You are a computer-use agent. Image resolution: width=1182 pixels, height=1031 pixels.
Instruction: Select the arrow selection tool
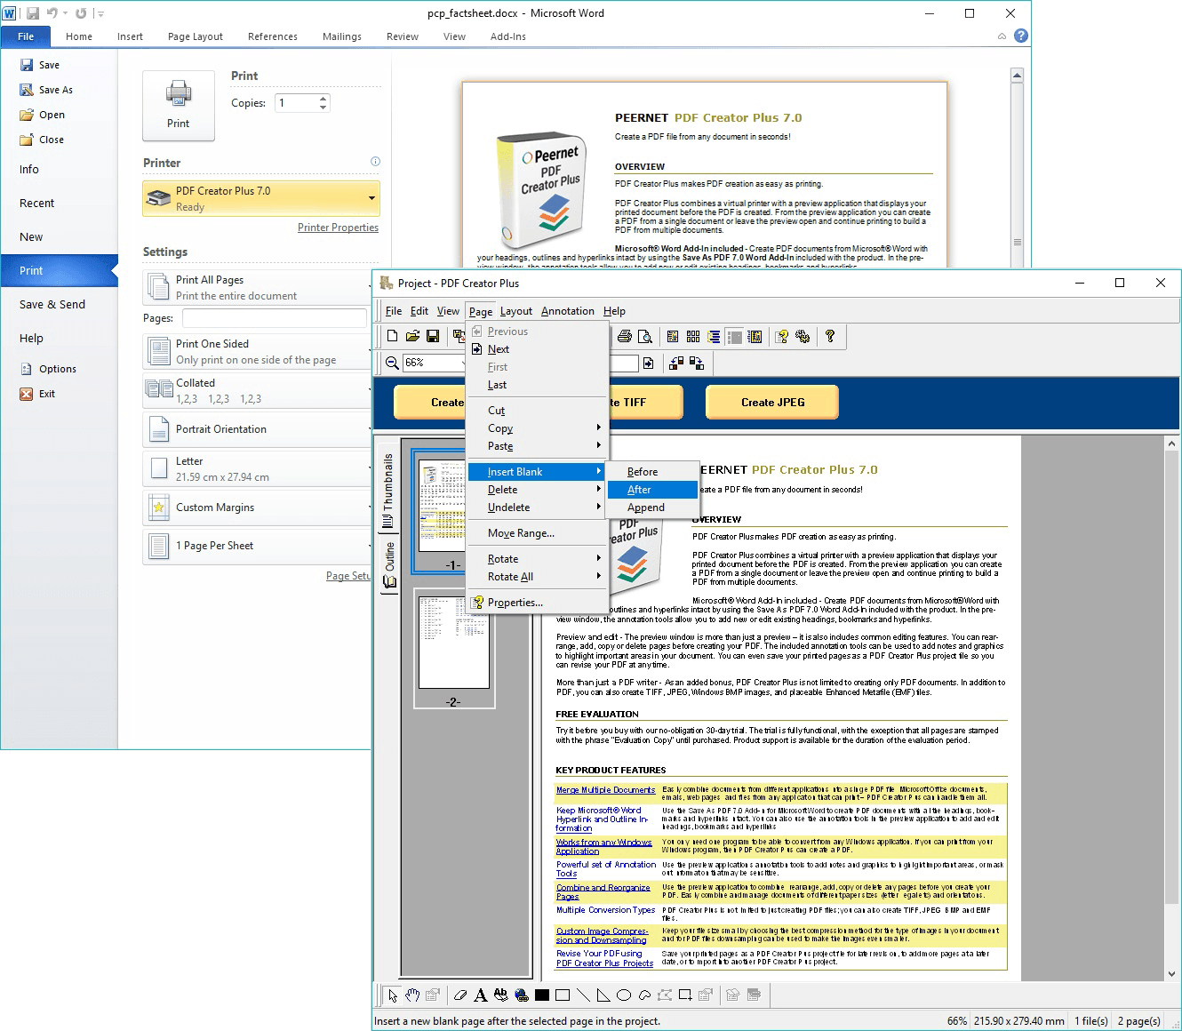point(394,995)
